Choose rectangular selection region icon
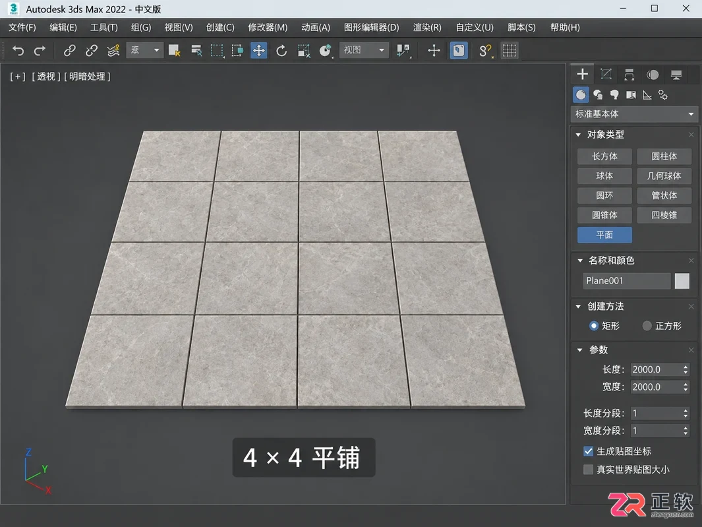This screenshot has width=702, height=527. (x=217, y=51)
